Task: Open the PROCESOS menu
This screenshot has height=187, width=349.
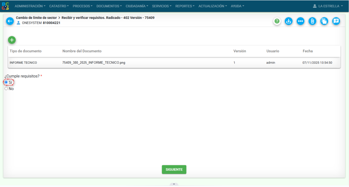Action: pyautogui.click(x=82, y=6)
